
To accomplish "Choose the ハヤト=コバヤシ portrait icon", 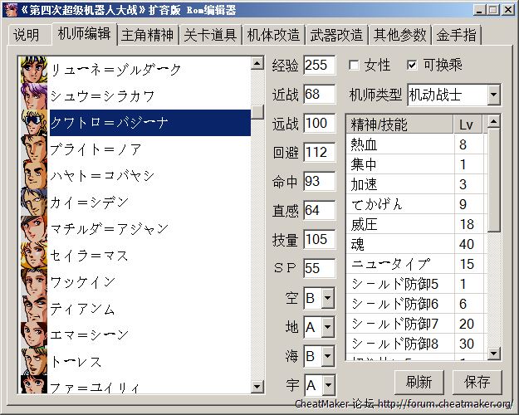I will [33, 176].
